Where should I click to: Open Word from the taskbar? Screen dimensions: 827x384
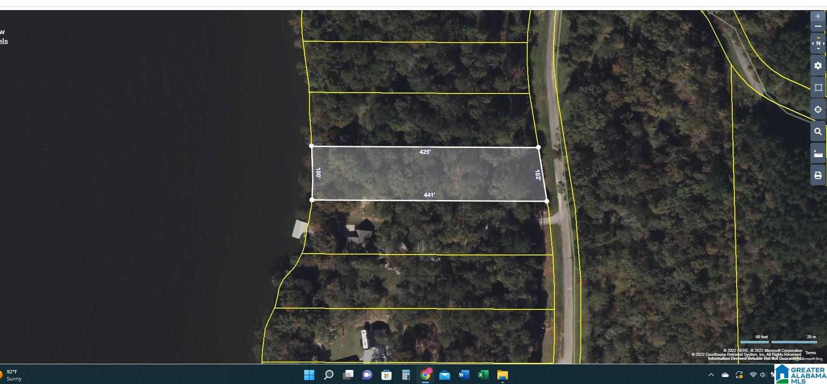click(464, 375)
